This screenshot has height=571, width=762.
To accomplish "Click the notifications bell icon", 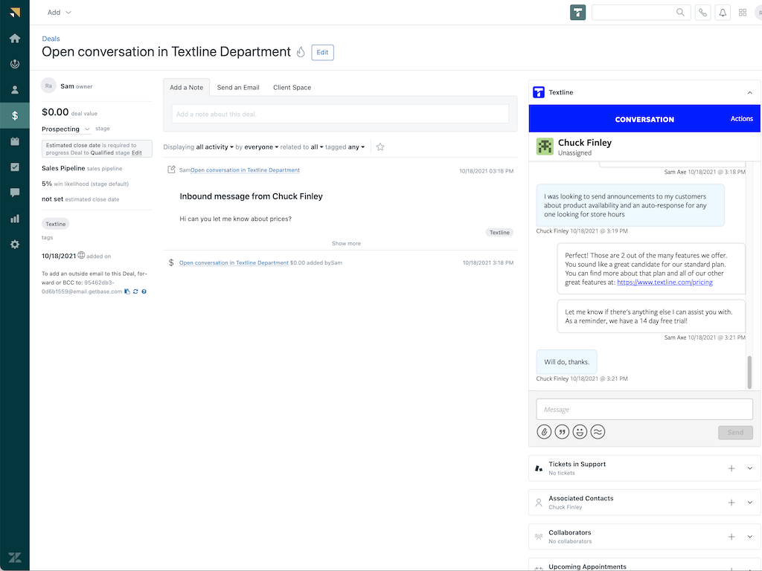I will (x=722, y=13).
